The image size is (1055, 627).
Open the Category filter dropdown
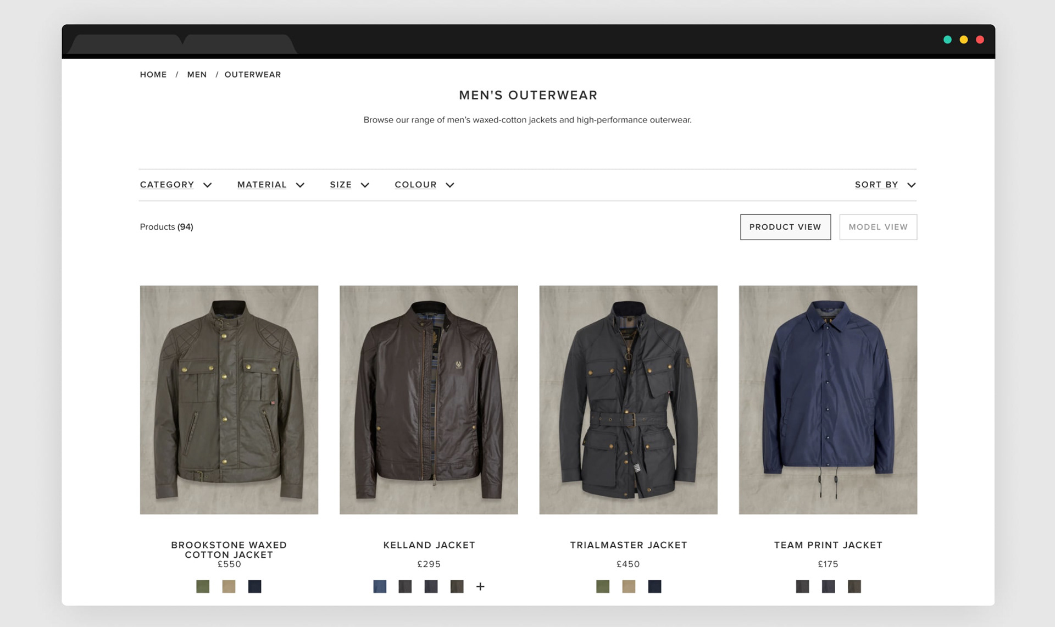176,185
